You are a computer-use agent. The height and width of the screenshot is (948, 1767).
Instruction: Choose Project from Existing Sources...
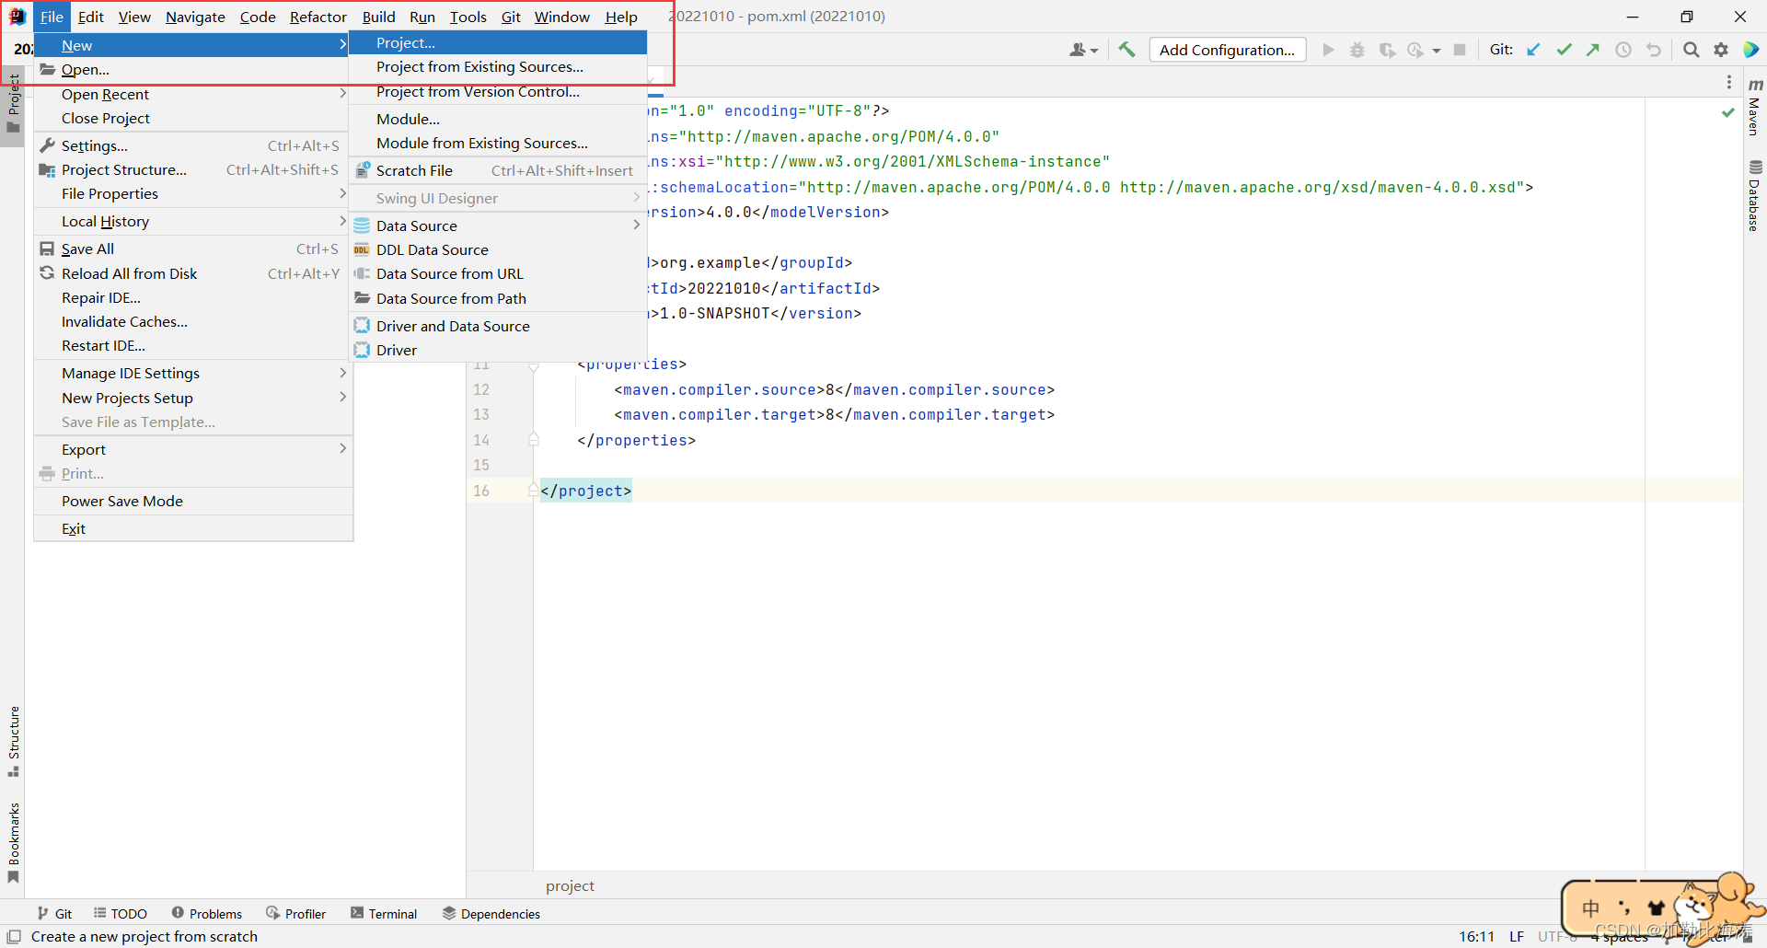coord(498,67)
